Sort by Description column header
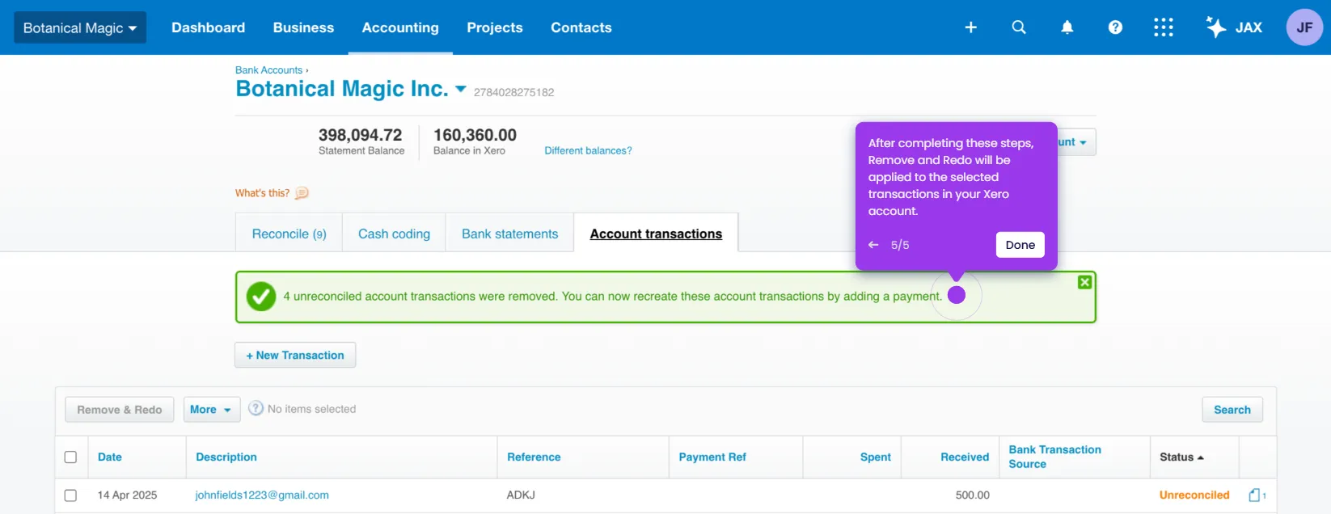This screenshot has height=514, width=1331. coord(226,457)
